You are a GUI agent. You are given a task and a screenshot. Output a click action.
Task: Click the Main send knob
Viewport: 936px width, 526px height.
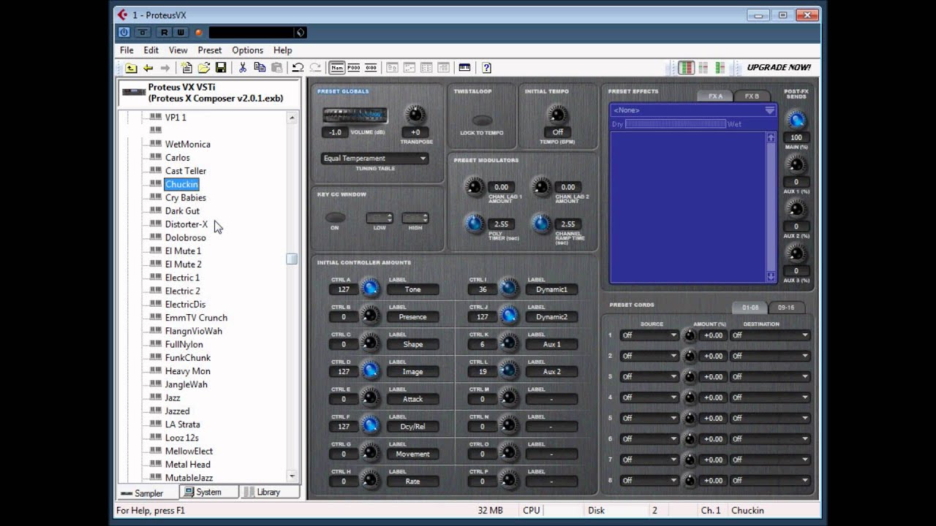[x=796, y=120]
